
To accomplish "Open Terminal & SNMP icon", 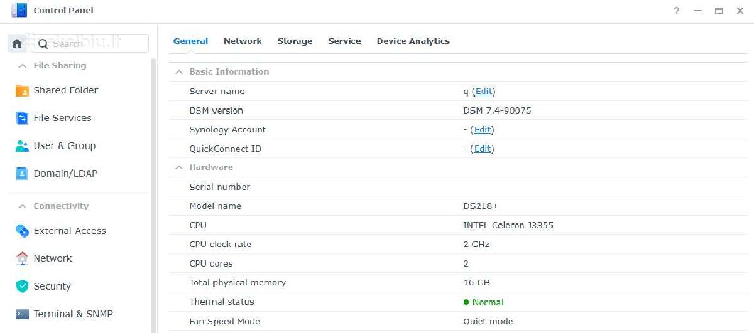I will (x=22, y=314).
